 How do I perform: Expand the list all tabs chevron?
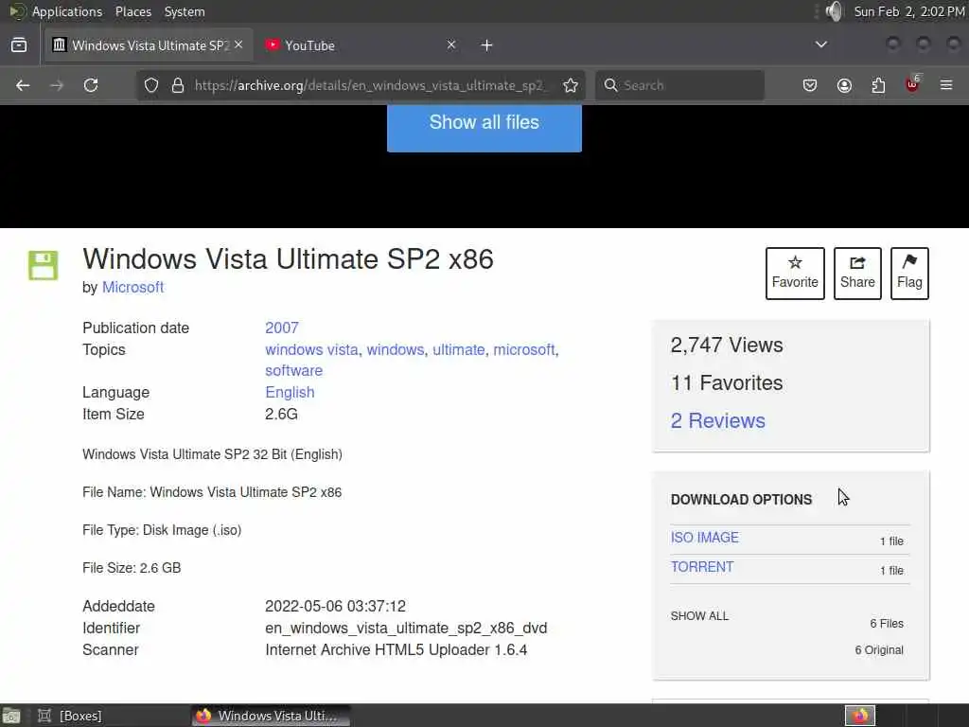point(821,44)
